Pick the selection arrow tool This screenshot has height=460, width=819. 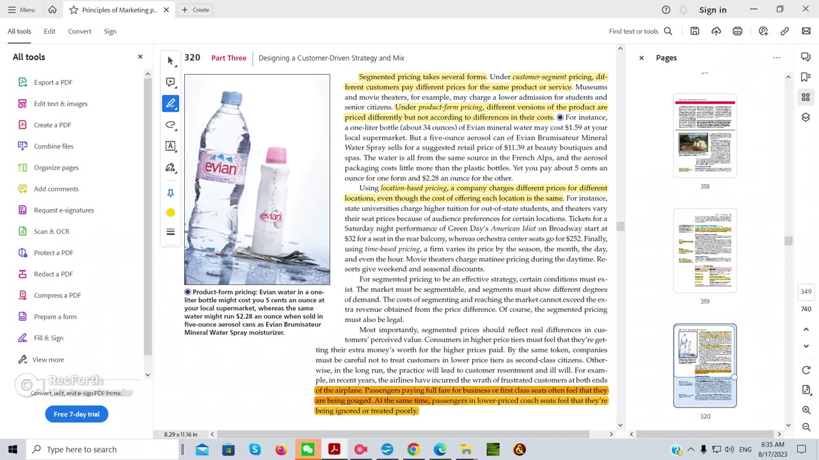click(170, 61)
